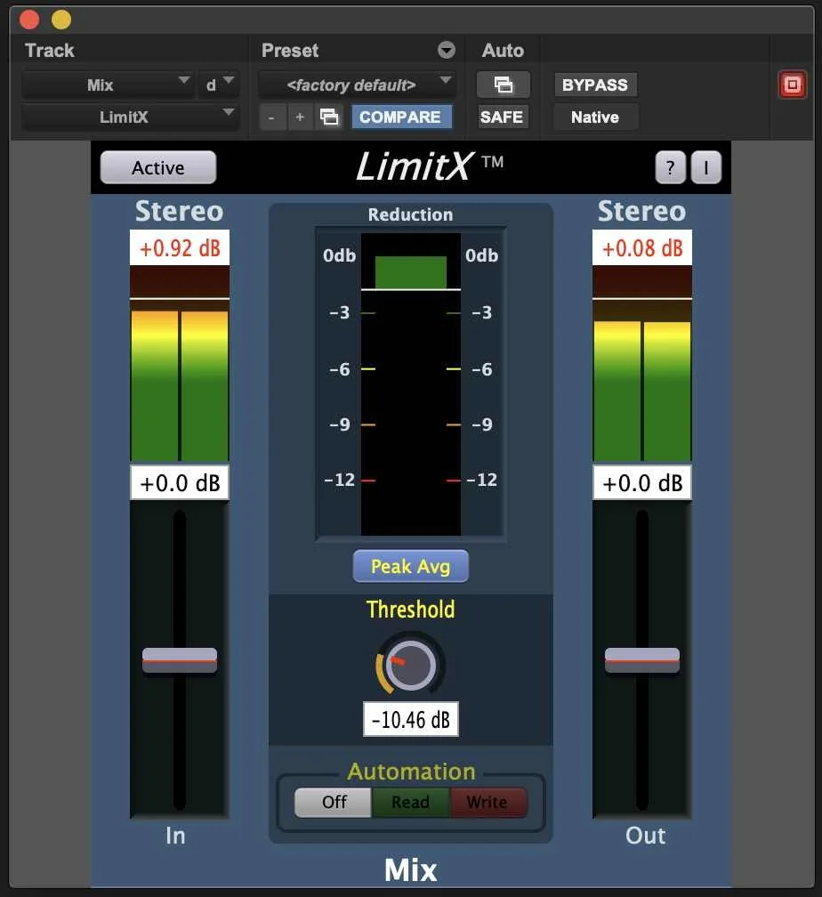
Task: Close the plug-in window with red button
Action: (29, 20)
